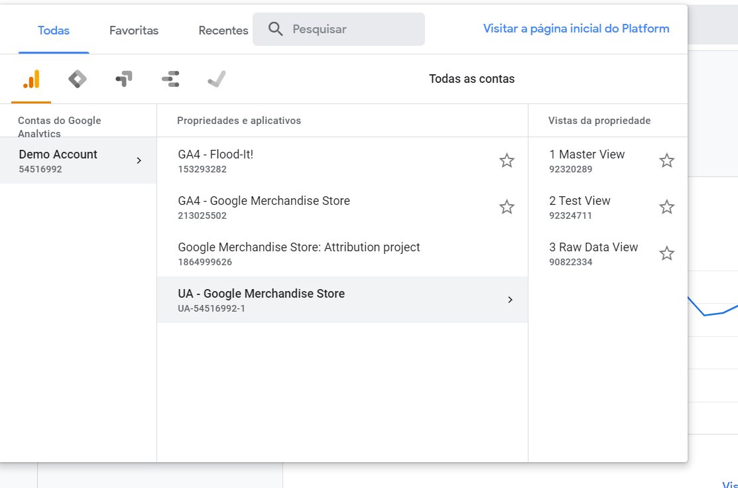The height and width of the screenshot is (488, 738).
Task: Star the GA4 - Flood-It! property
Action: pos(507,160)
